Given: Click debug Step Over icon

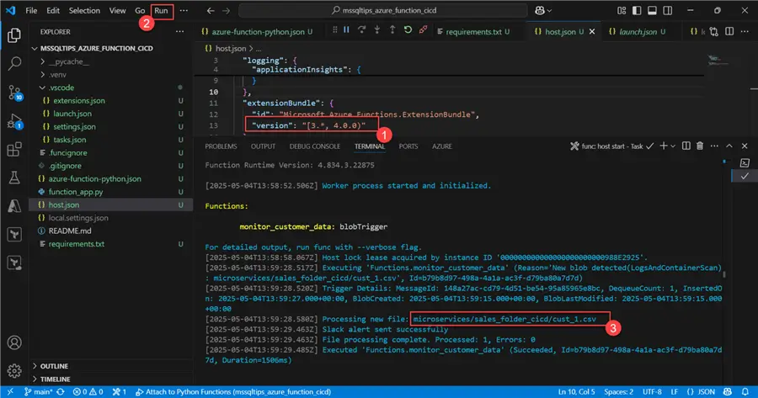Looking at the screenshot, I should (x=361, y=30).
